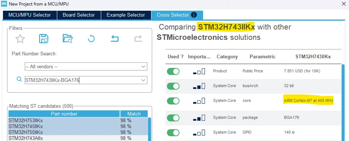
Task: Click the favorites star icon in Filters
Action: pyautogui.click(x=20, y=39)
